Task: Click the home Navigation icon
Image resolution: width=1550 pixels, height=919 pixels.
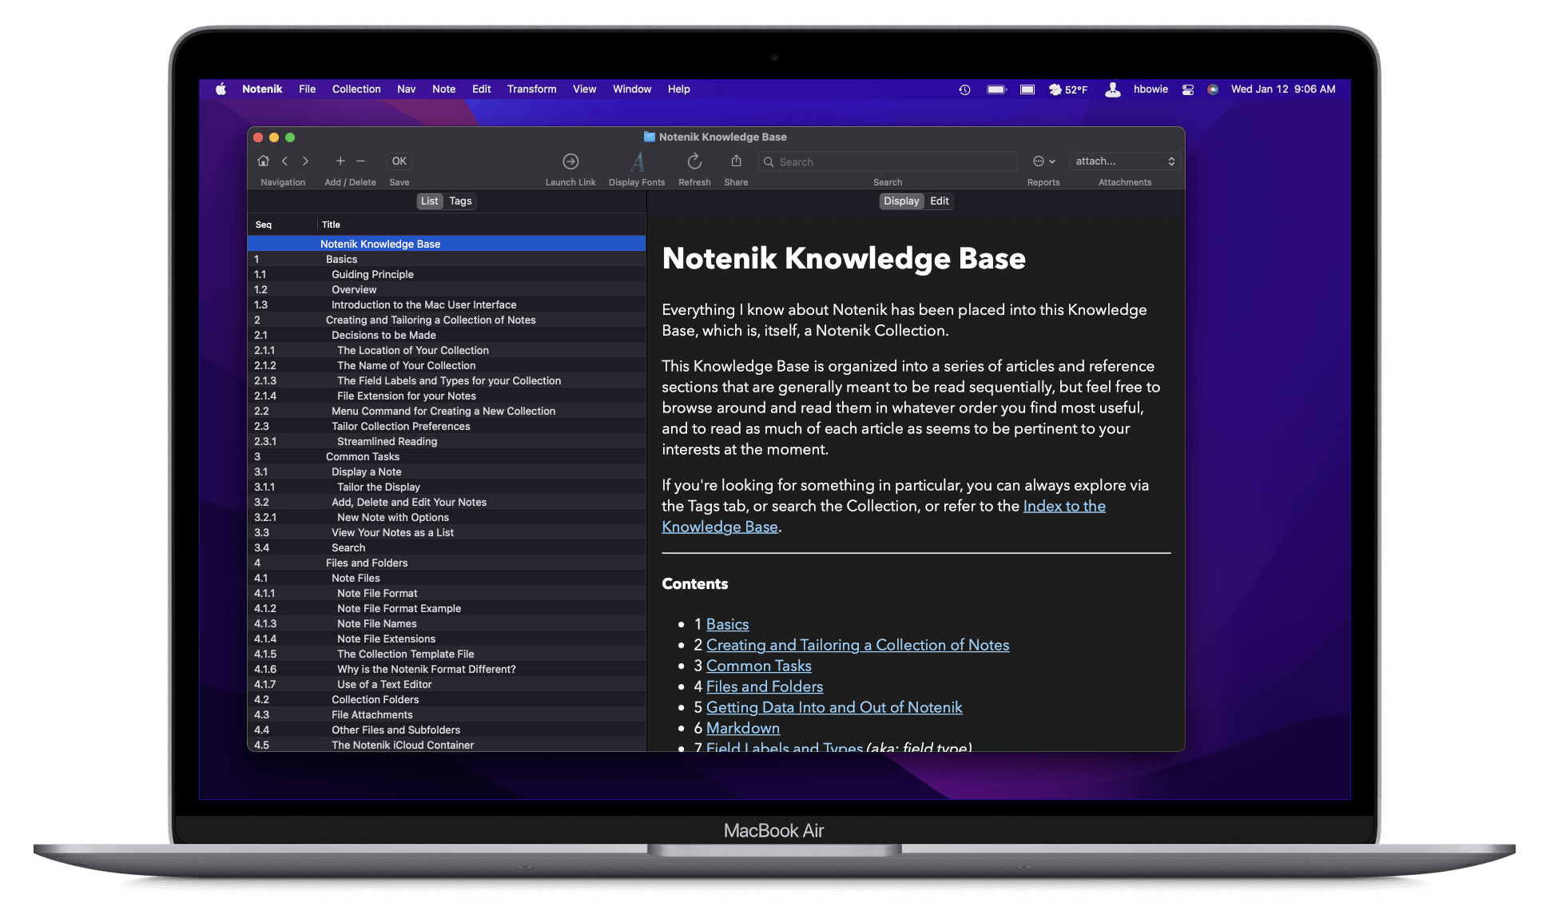Action: click(x=263, y=161)
